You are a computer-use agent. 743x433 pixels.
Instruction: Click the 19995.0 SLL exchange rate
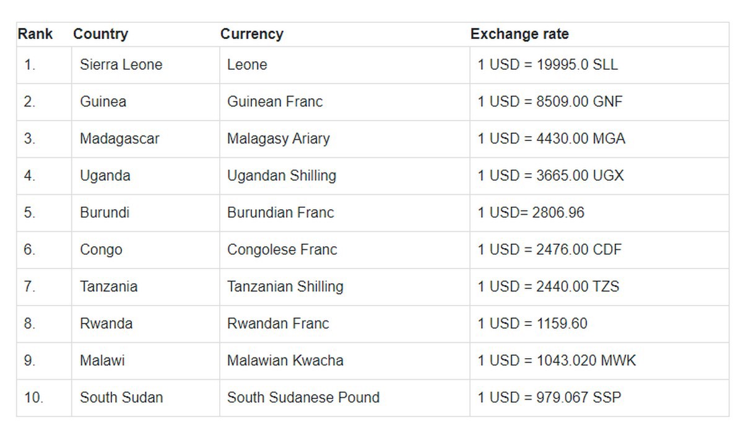547,64
